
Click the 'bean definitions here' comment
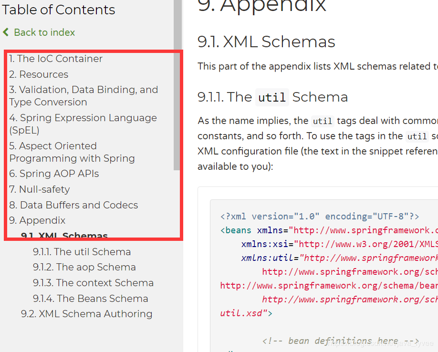(341, 341)
